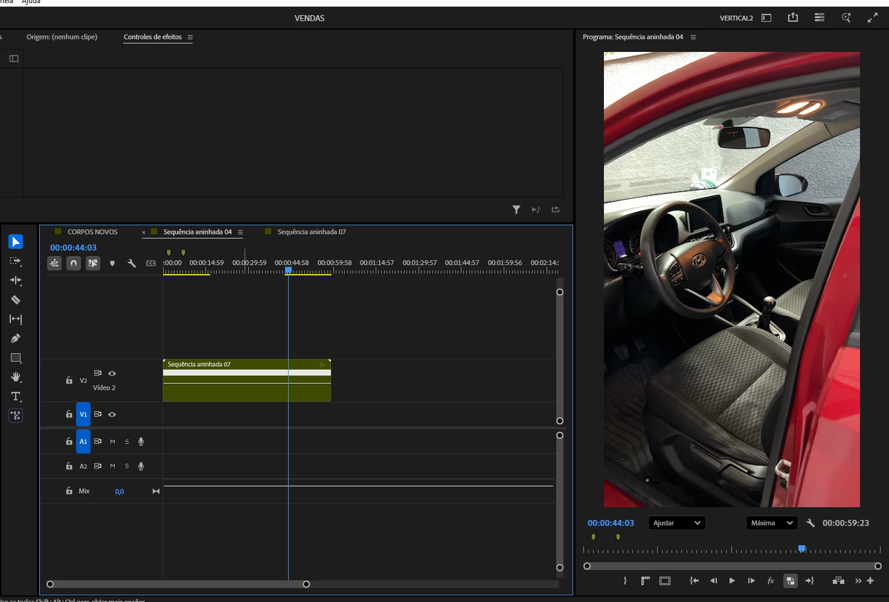Select the Rectangle shape tool
The height and width of the screenshot is (602, 889).
[x=16, y=358]
